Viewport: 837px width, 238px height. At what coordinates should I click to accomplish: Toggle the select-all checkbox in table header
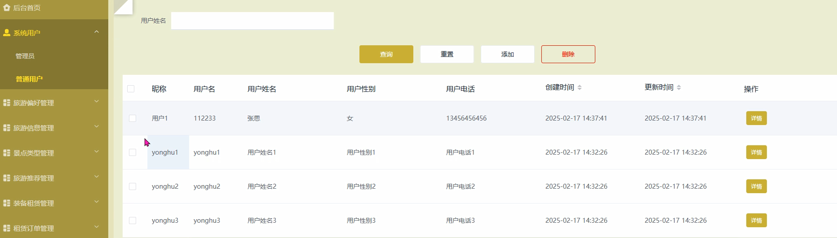(131, 89)
